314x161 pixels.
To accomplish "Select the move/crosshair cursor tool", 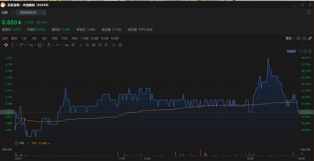I will pyautogui.click(x=6, y=45).
